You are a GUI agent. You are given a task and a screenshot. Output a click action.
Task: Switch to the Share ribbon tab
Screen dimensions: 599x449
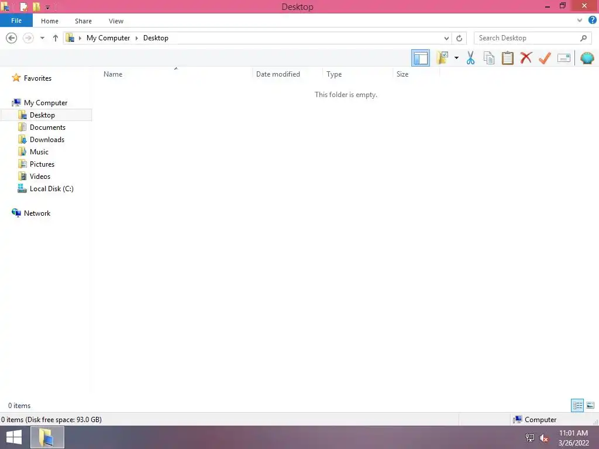pos(83,21)
